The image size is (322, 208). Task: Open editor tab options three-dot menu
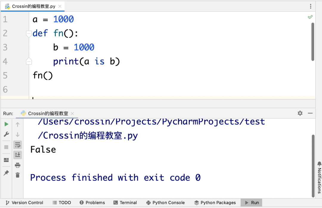coord(311,6)
